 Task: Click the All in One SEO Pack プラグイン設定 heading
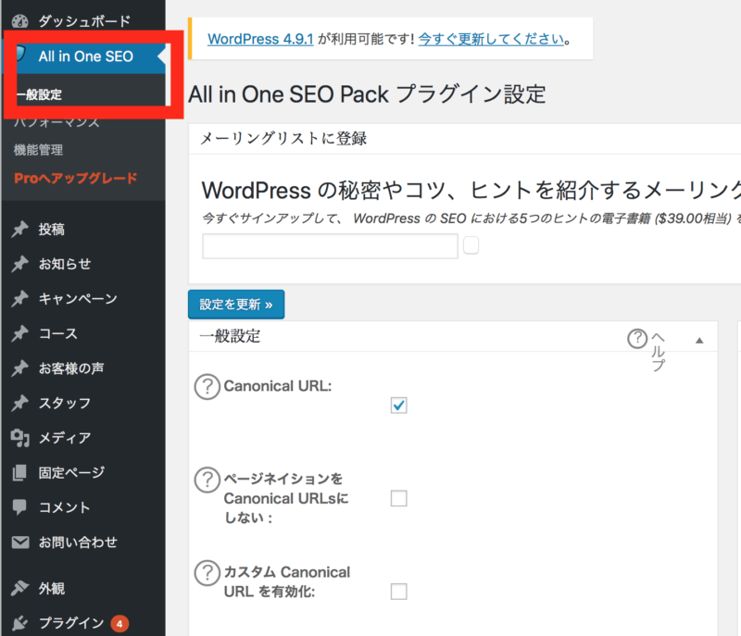pyautogui.click(x=367, y=94)
